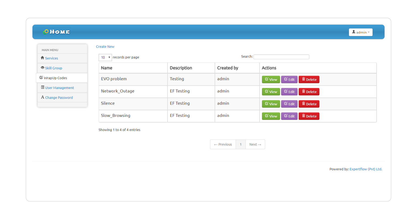The image size is (417, 219).
Task: Sort by the Name column header
Action: tap(133, 68)
